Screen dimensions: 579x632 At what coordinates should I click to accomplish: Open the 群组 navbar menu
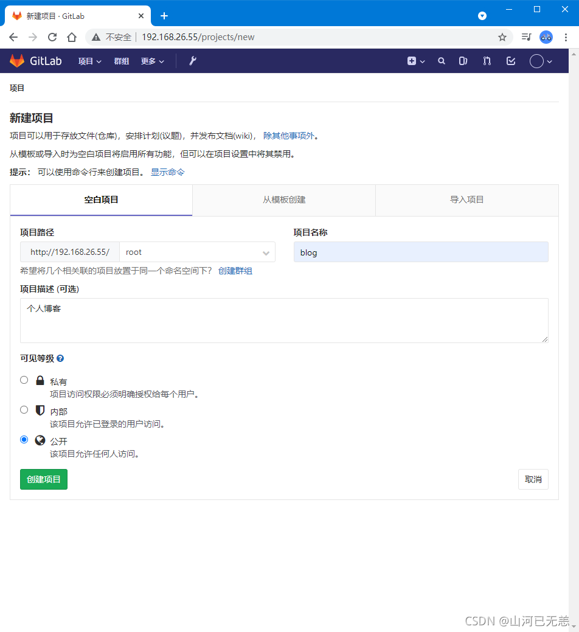(121, 61)
